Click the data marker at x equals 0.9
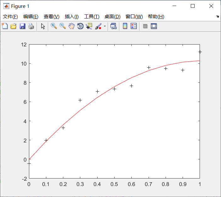This screenshot has width=221, height=197. click(x=183, y=70)
